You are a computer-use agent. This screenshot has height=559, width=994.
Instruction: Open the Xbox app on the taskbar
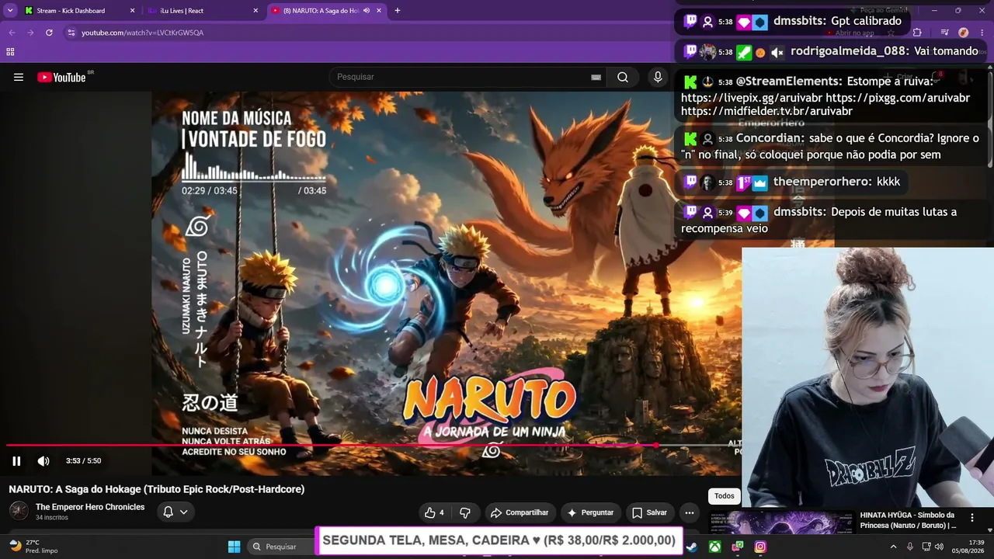coord(714,547)
